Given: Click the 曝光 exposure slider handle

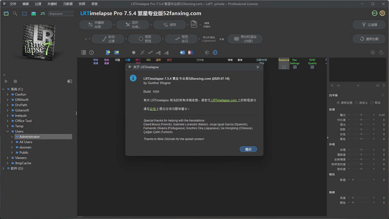Looking at the screenshot, I should pyautogui.click(x=361, y=115).
